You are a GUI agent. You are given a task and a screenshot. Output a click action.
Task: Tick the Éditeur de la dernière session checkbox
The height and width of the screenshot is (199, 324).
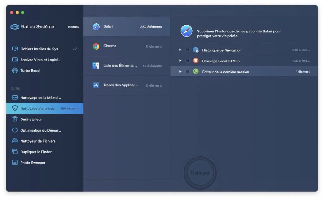pyautogui.click(x=187, y=72)
